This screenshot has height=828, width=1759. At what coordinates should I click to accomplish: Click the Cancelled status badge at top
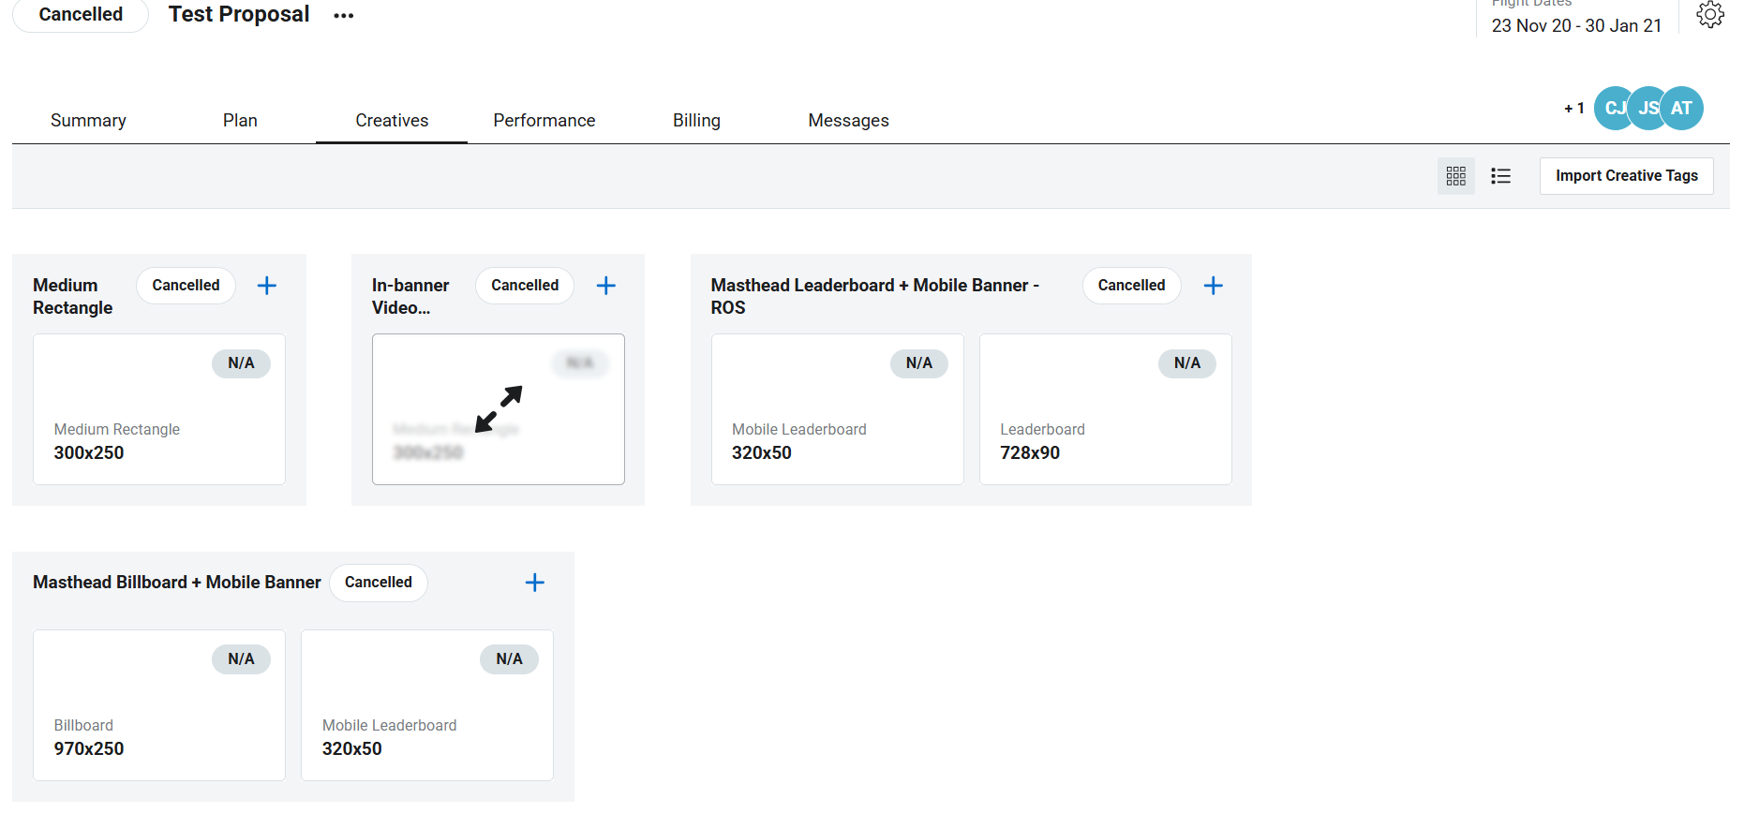(81, 15)
